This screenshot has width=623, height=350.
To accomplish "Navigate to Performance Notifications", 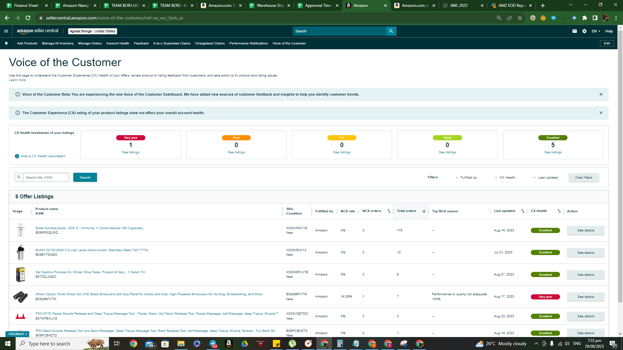I will (x=249, y=43).
